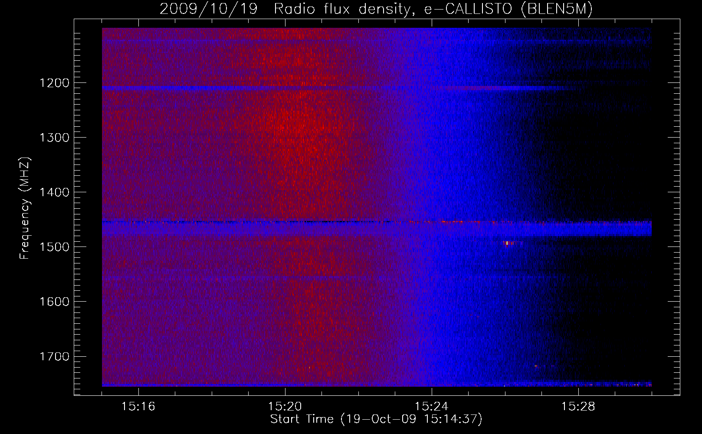Click the plot title "2009/10/19 Radio flux density, e-CALLISTO (BLEN5M)"
The height and width of the screenshot is (434, 702).
click(376, 9)
